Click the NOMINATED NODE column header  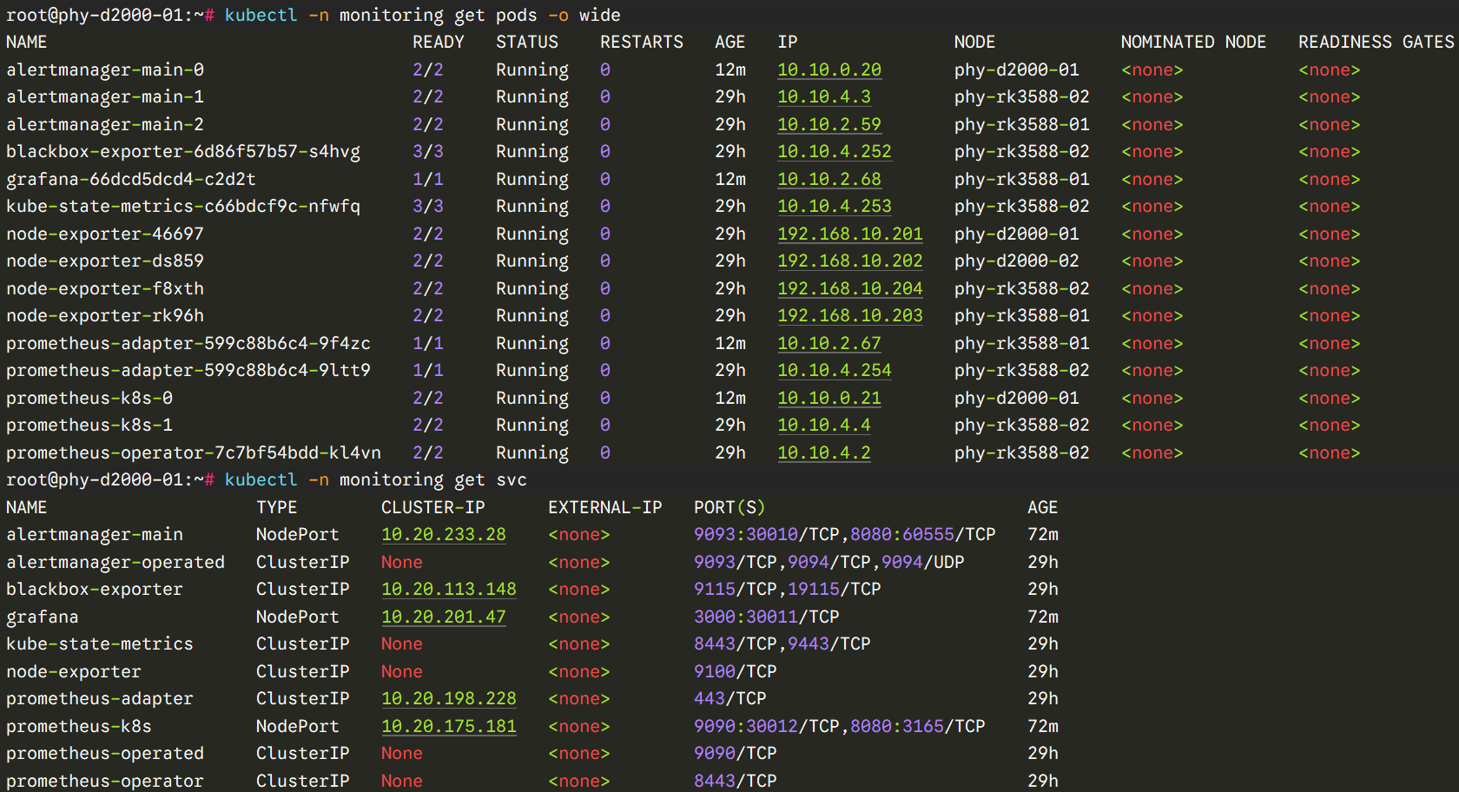coord(1192,42)
